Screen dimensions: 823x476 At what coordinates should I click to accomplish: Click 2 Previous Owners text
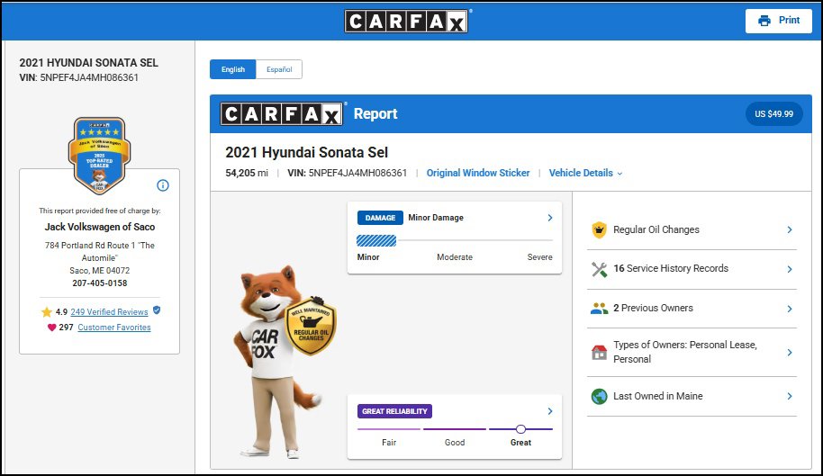653,309
